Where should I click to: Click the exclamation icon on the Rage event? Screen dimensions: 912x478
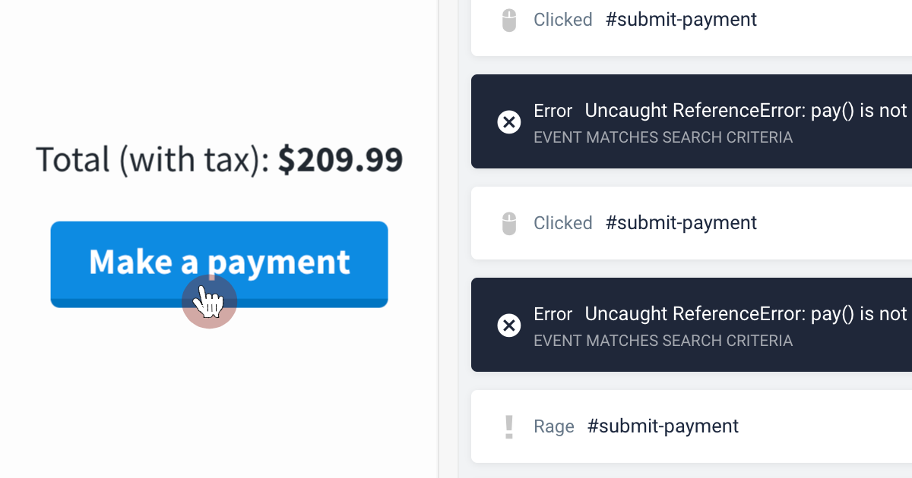[x=509, y=426]
